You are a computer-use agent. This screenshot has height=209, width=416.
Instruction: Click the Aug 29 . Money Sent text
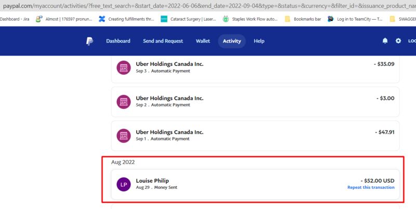[x=157, y=187]
